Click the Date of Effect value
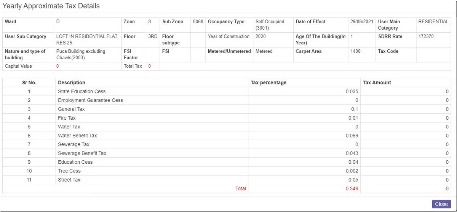 point(362,22)
